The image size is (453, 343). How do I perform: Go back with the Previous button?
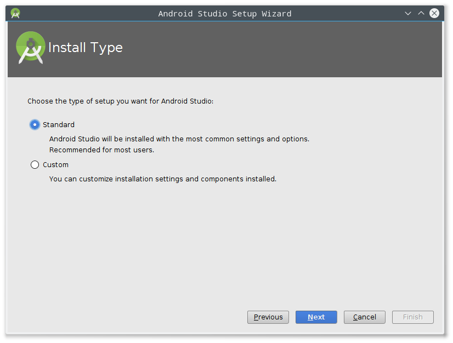[x=268, y=317]
